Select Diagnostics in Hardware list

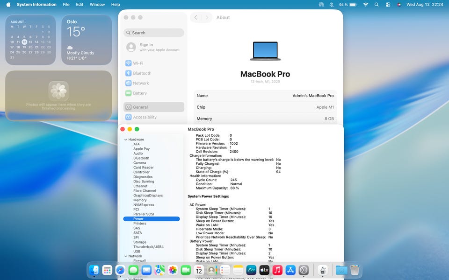[x=143, y=177]
